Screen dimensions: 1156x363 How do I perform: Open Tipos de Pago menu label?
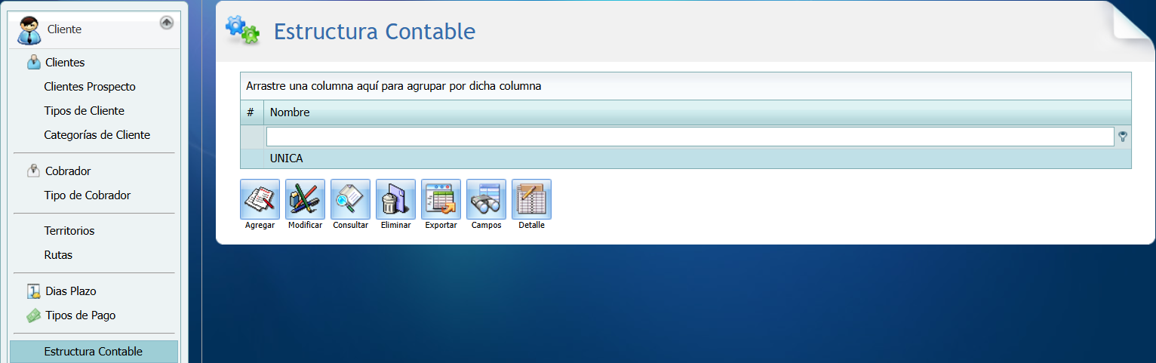tap(81, 315)
